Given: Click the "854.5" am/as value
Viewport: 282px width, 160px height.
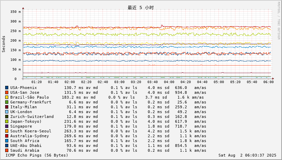Looking at the screenshot, I should [x=181, y=146].
